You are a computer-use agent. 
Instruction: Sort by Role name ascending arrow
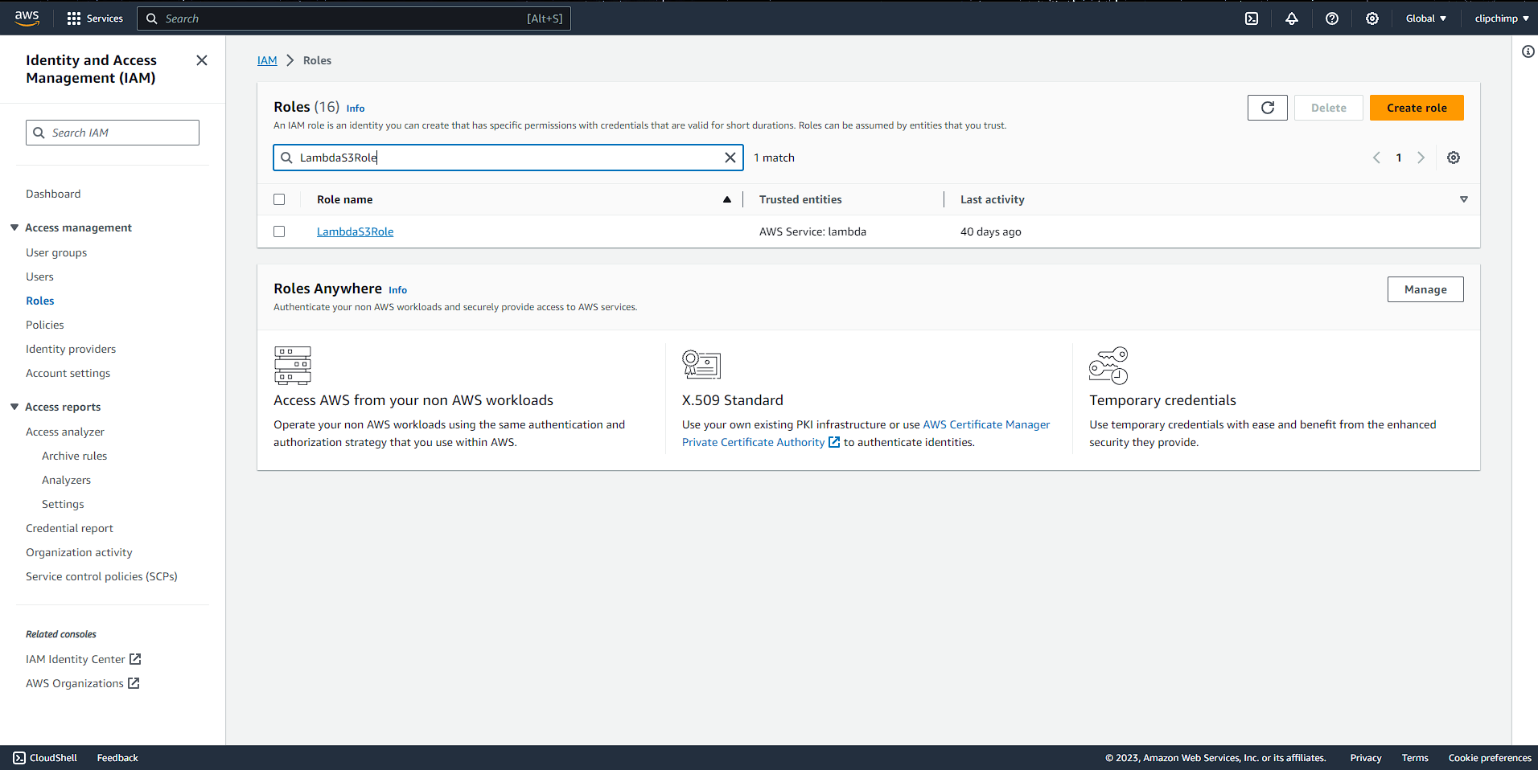coord(727,199)
